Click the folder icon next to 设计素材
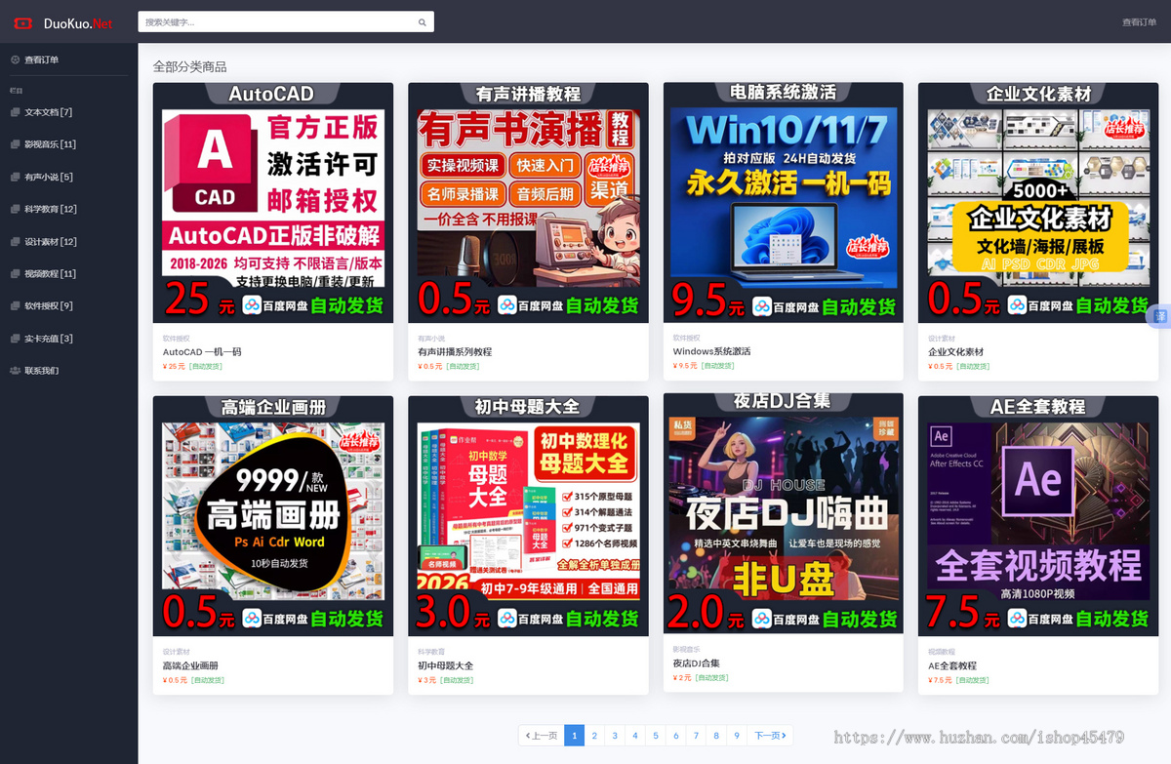The image size is (1171, 764). (x=15, y=241)
